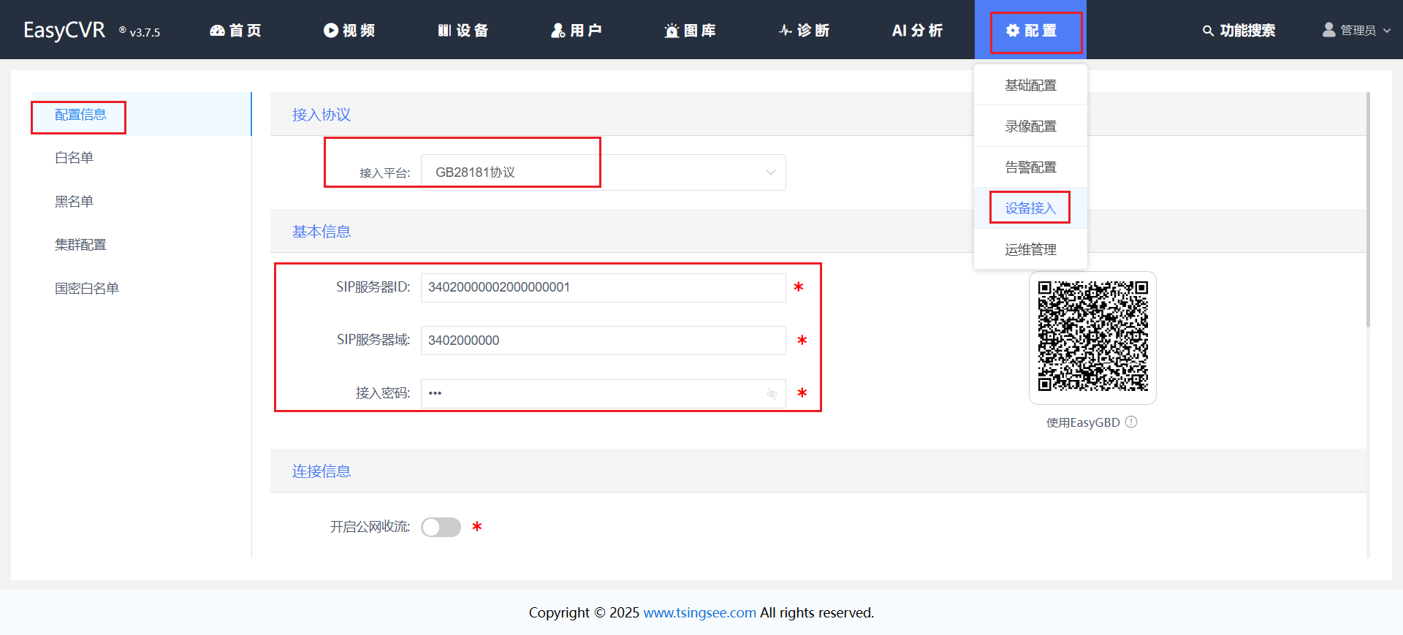The image size is (1403, 635).
Task: Open the 首页 home dashboard icon
Action: [218, 31]
